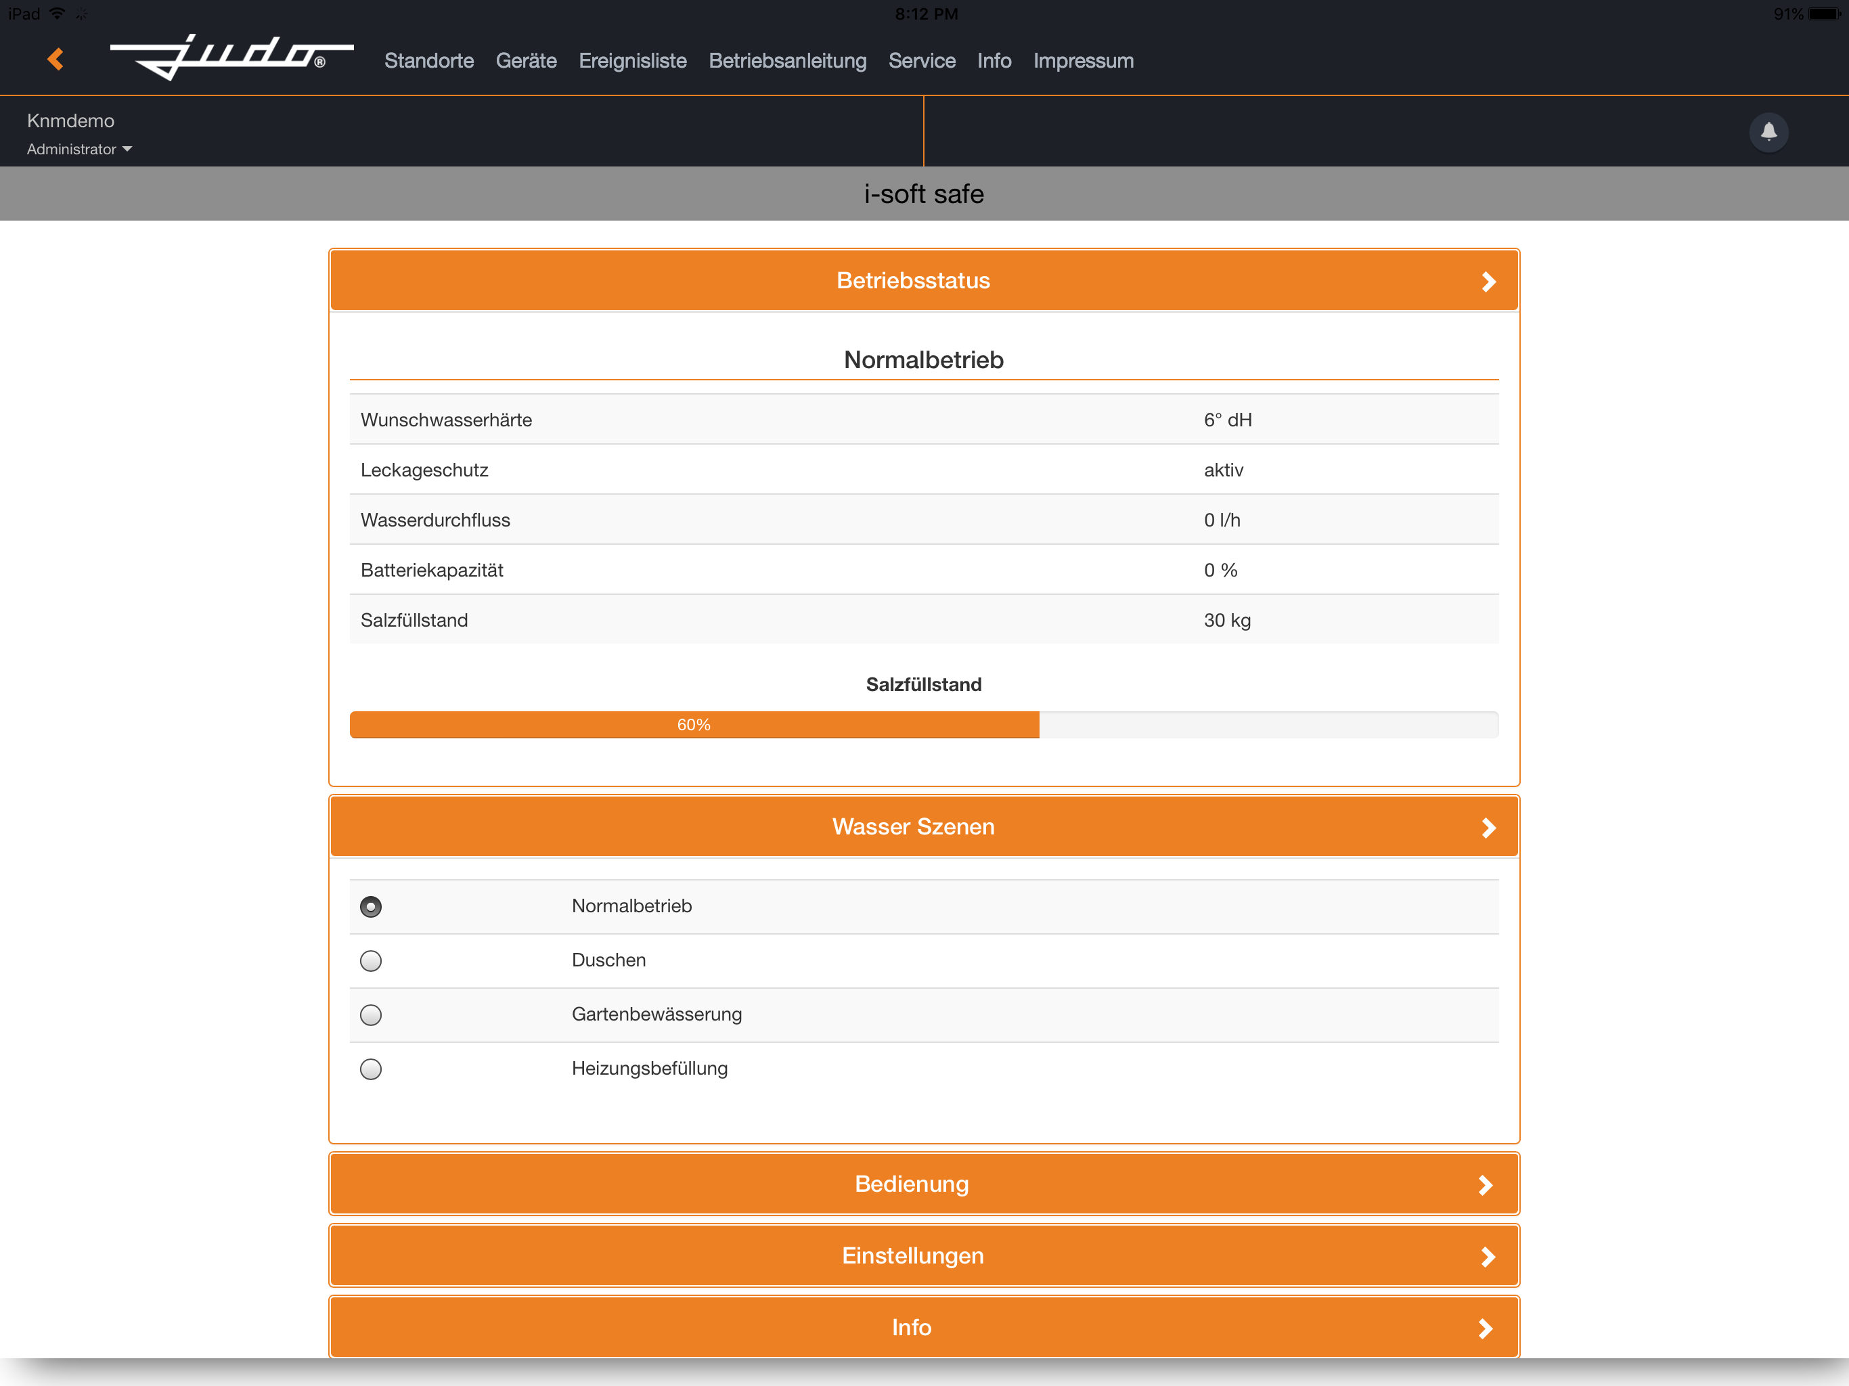Click the Betriebsstatus chevron arrow
This screenshot has width=1849, height=1386.
click(x=1488, y=282)
